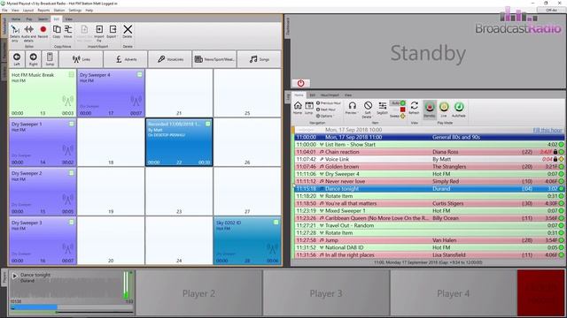Open the Audio and details editor
The height and width of the screenshot is (318, 567).
coord(28,33)
